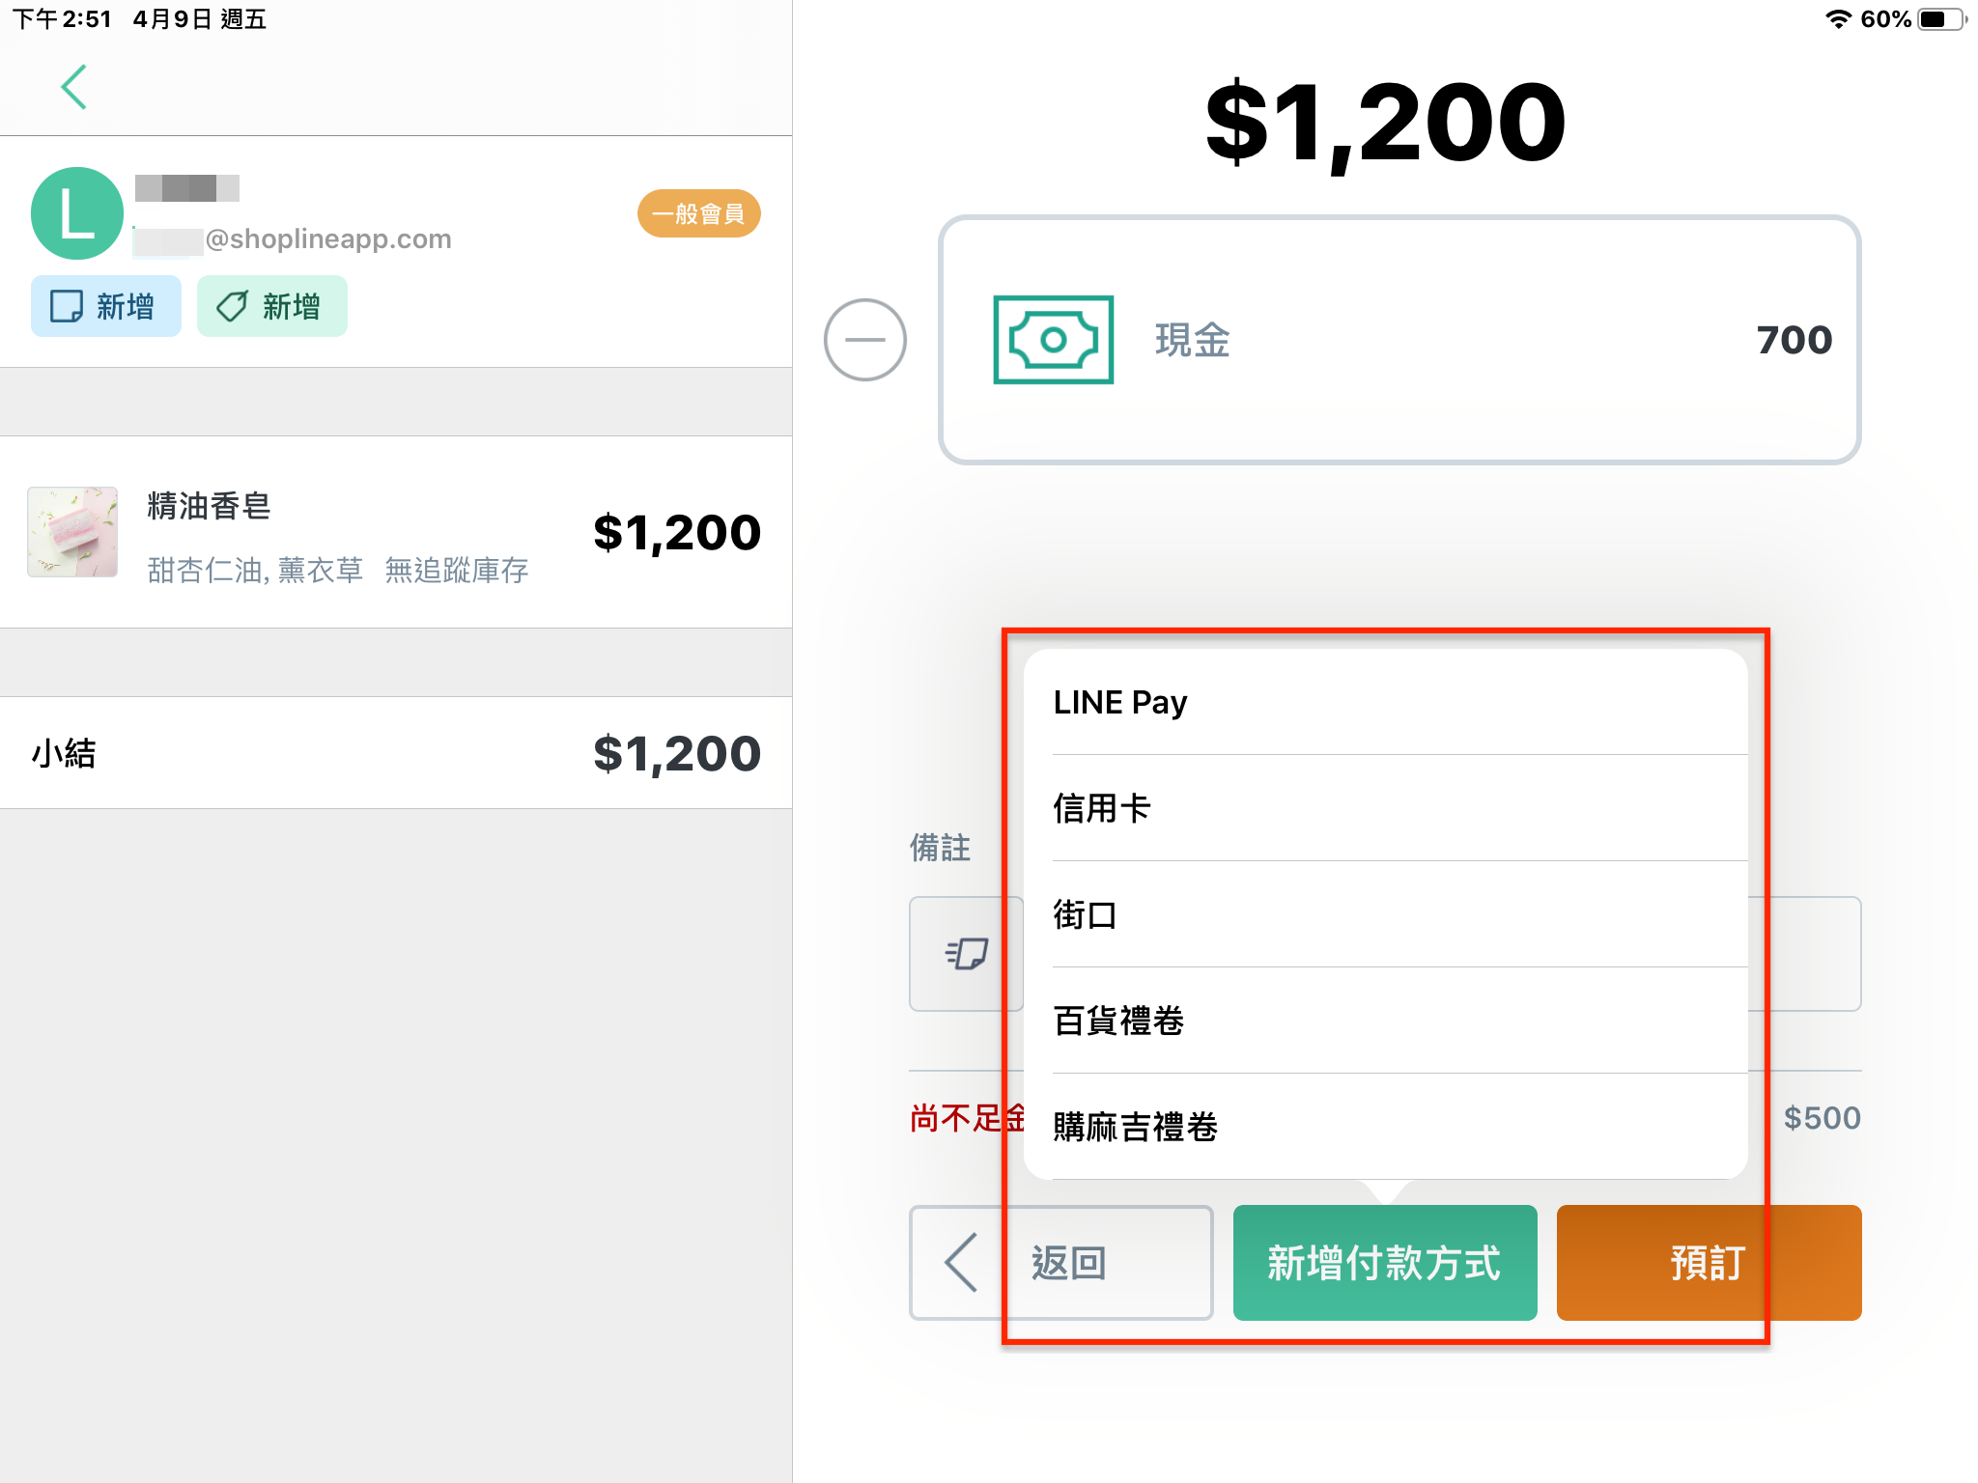Edit the cash amount 700 field

pos(1794,340)
